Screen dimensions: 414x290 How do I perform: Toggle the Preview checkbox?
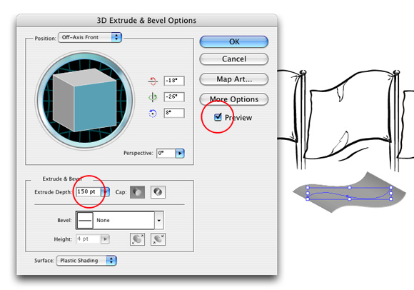pos(218,117)
